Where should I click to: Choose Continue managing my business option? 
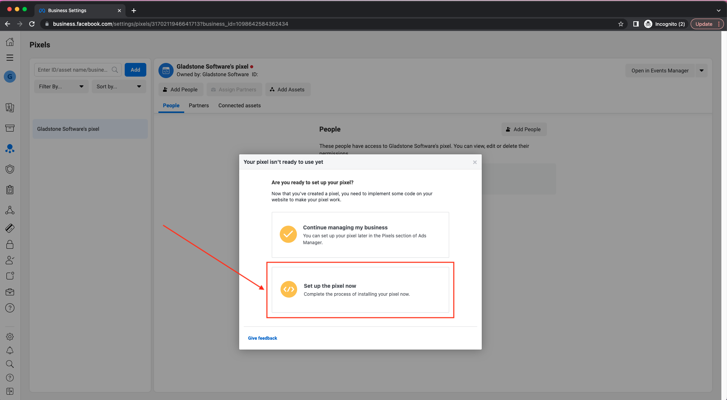360,235
